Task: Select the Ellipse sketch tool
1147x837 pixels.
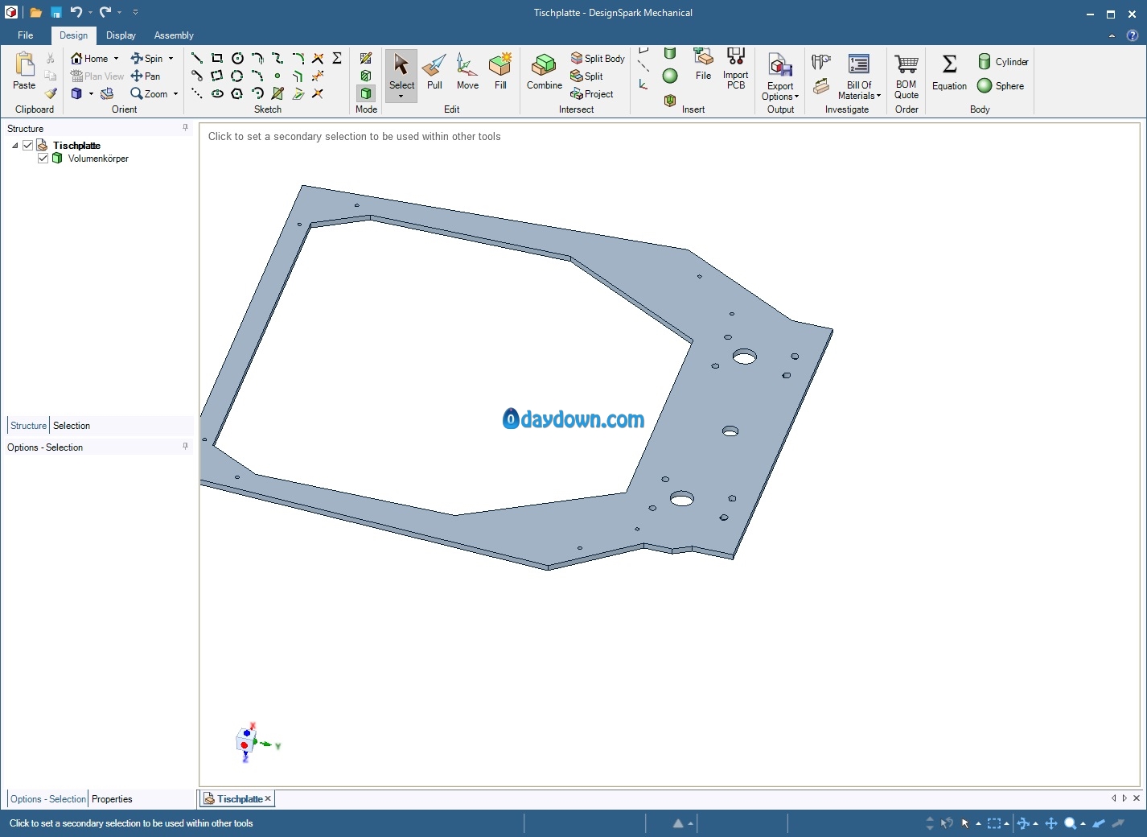Action: point(217,93)
